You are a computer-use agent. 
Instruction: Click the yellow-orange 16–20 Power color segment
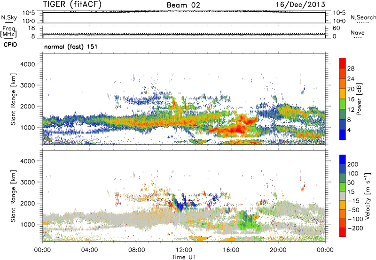(x=343, y=94)
